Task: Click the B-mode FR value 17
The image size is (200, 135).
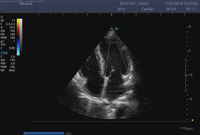Action: tap(13, 21)
